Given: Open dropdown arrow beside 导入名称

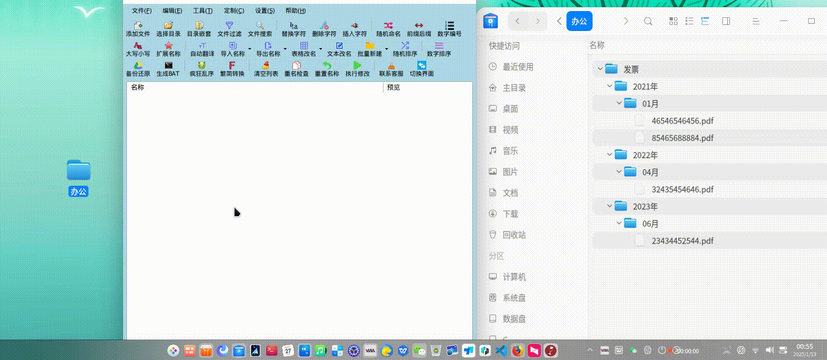Looking at the screenshot, I should tap(249, 49).
